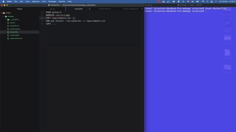The height and width of the screenshot is (132, 236).
Task: Select Dockerfile in the tree view
Action: (x=14, y=32)
